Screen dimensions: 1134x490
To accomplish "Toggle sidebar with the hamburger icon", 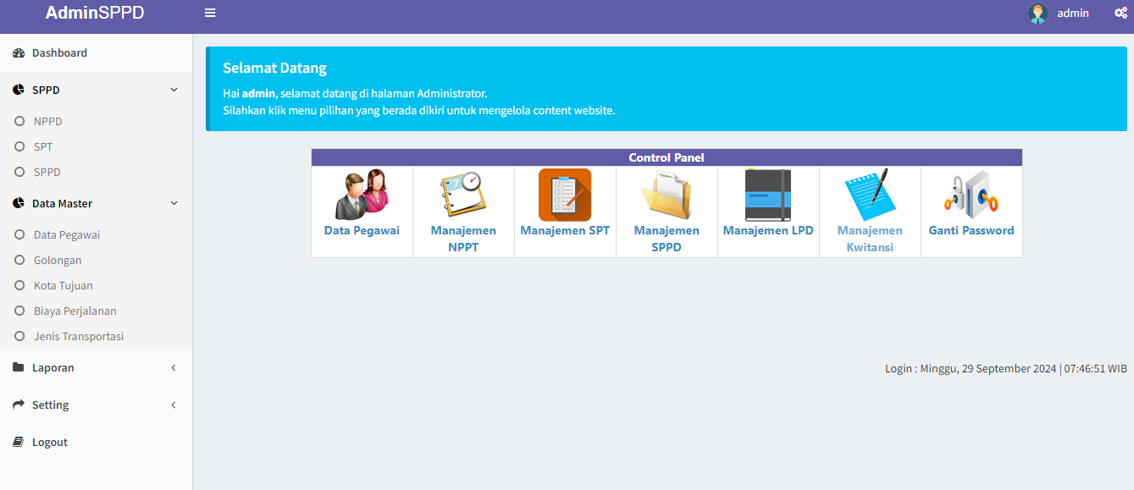I will 210,13.
